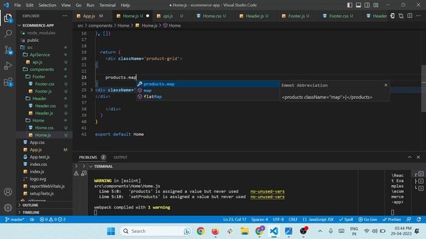Switch to App.js editor tab
Screen dimensions: 426x239
click(x=89, y=16)
